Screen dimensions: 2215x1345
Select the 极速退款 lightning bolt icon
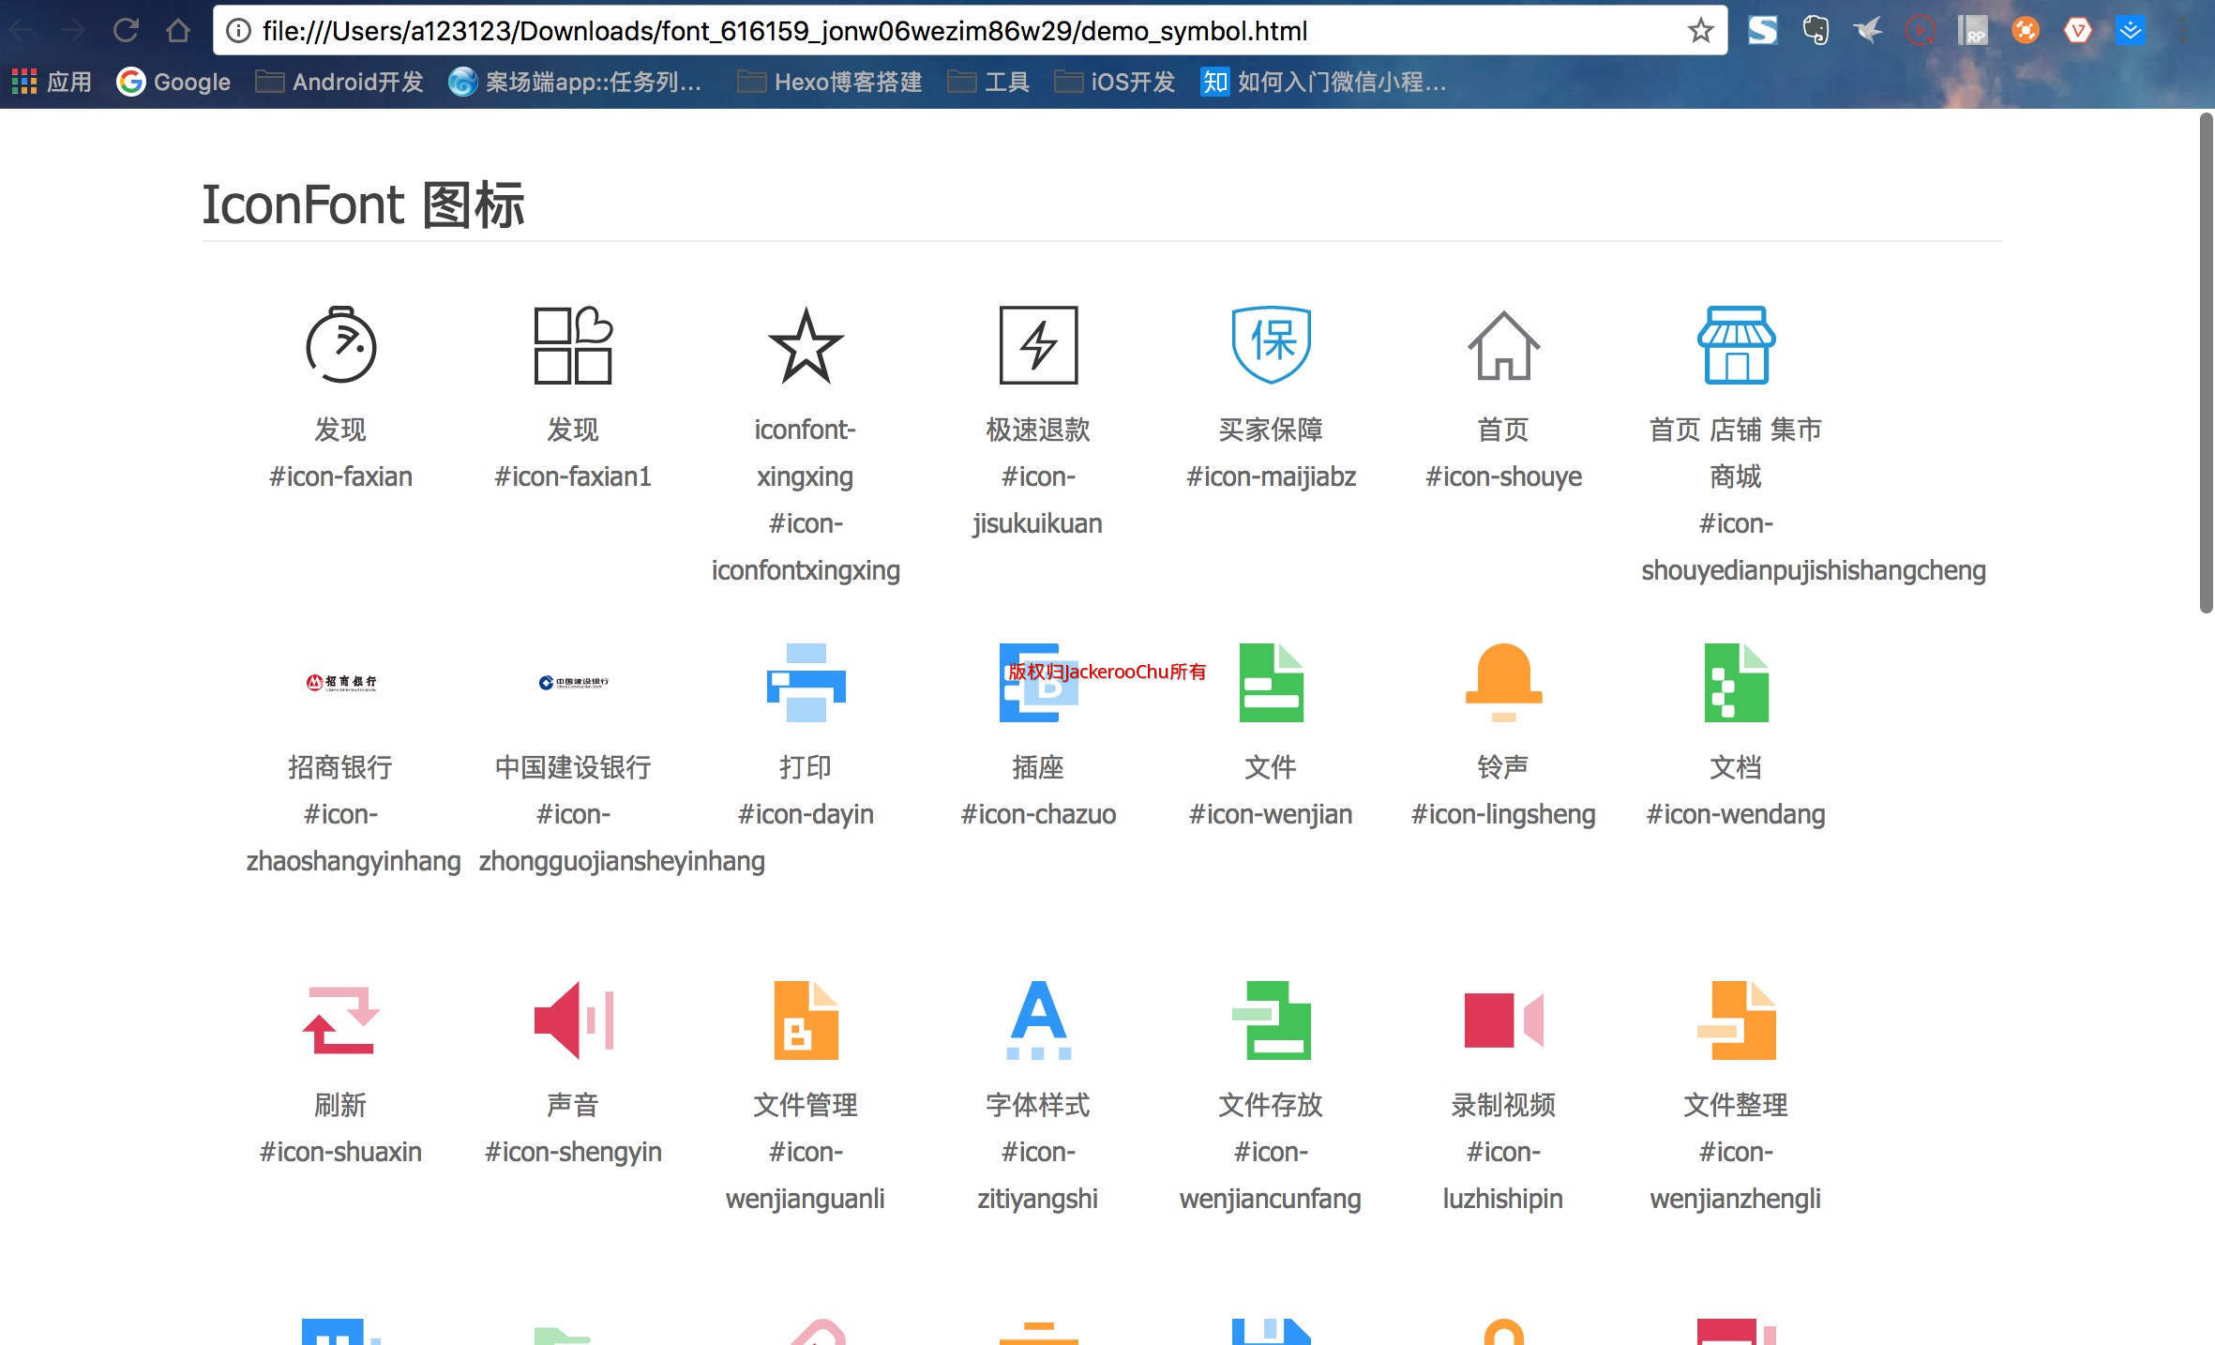[1038, 345]
